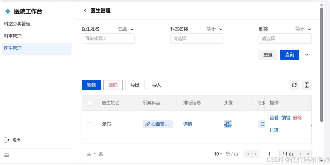Image resolution: width=330 pixels, height=165 pixels.
Task: Open the 包含 condition dropdown for 医生姓名
Action: tap(126, 29)
